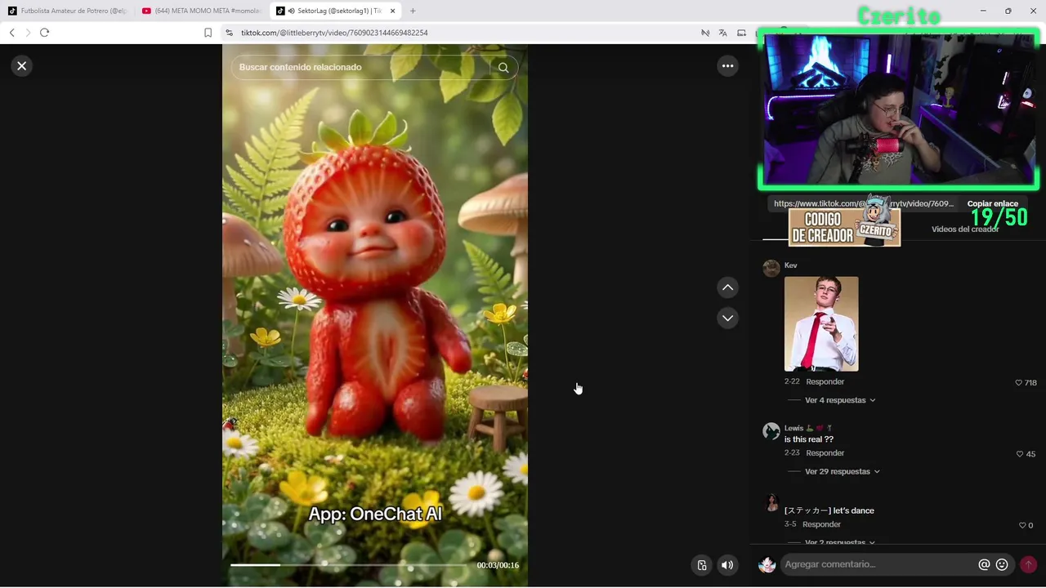Click the username Lewis

[793, 428]
